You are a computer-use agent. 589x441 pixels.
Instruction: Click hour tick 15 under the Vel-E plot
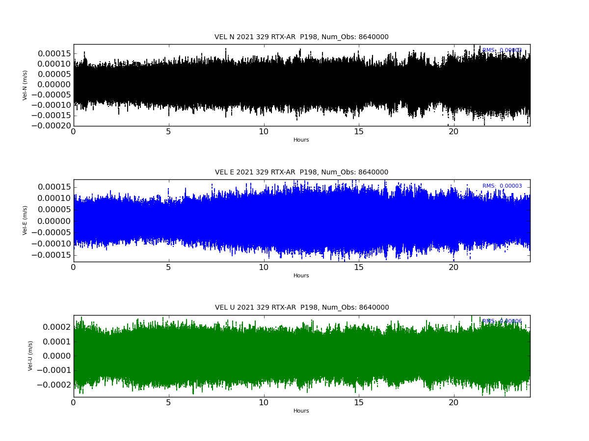click(x=359, y=267)
